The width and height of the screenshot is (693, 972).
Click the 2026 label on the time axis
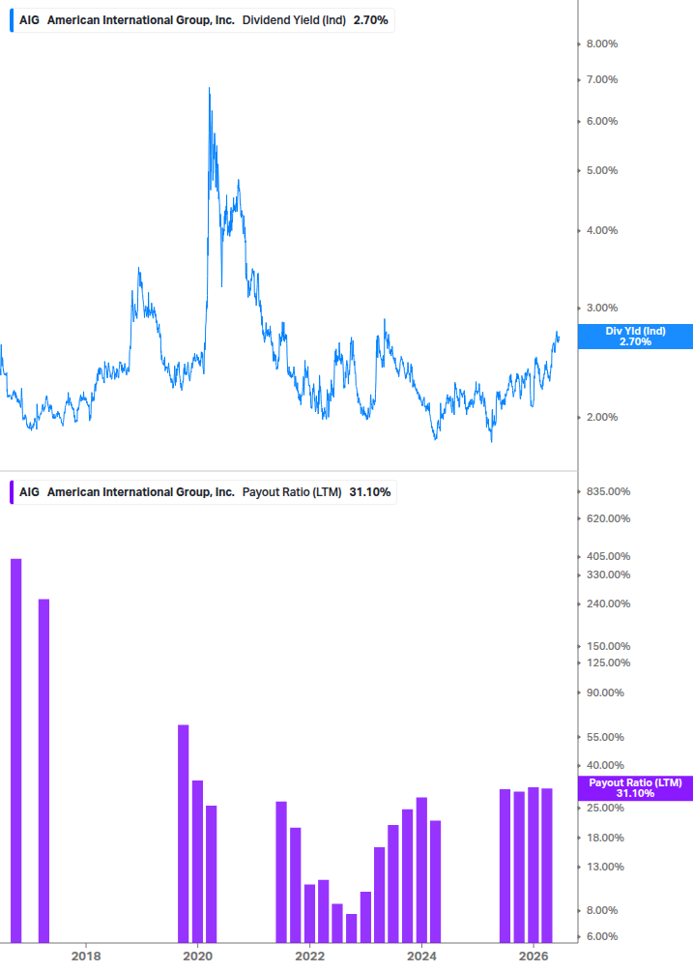pos(534,957)
